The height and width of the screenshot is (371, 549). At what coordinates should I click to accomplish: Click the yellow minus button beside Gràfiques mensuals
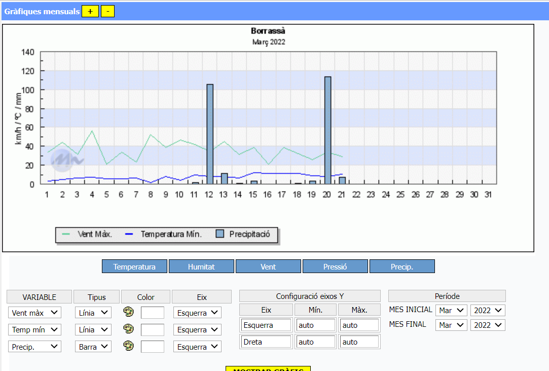(108, 11)
